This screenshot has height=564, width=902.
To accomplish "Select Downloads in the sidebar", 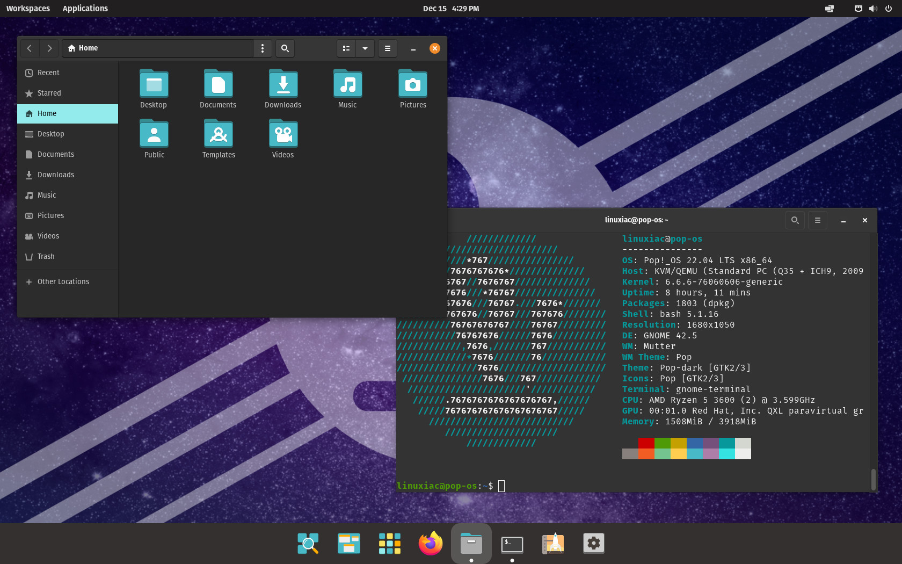I will tap(68, 175).
